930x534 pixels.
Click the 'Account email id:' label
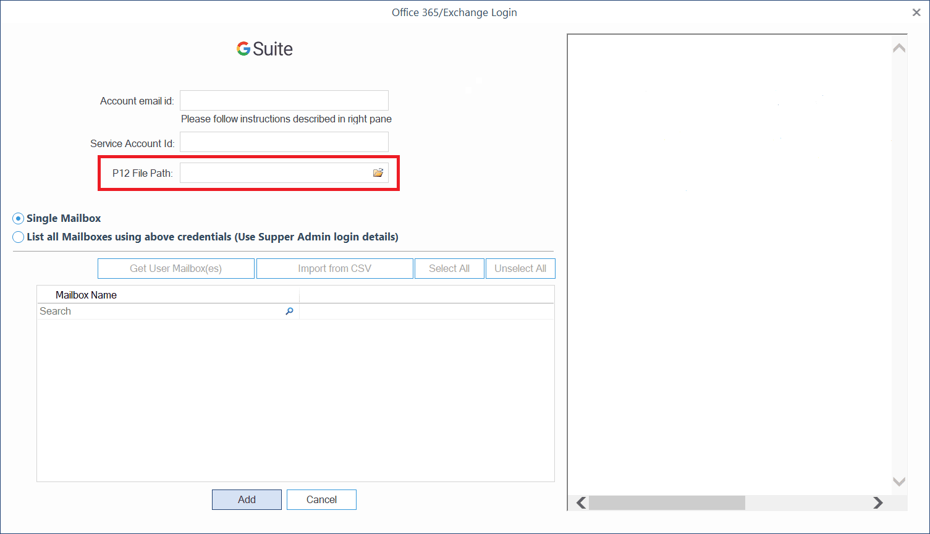click(137, 101)
